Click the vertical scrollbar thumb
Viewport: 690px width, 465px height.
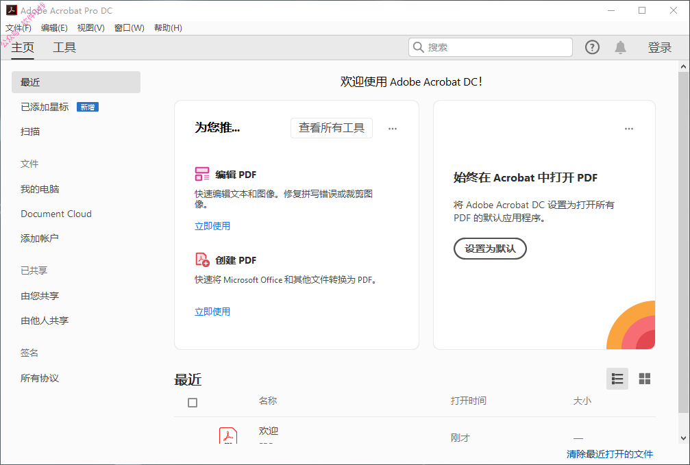683,242
